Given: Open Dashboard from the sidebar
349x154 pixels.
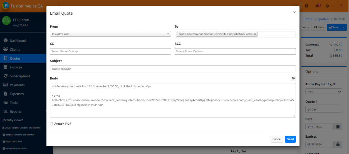Looking at the screenshot, I should coord(18,41).
